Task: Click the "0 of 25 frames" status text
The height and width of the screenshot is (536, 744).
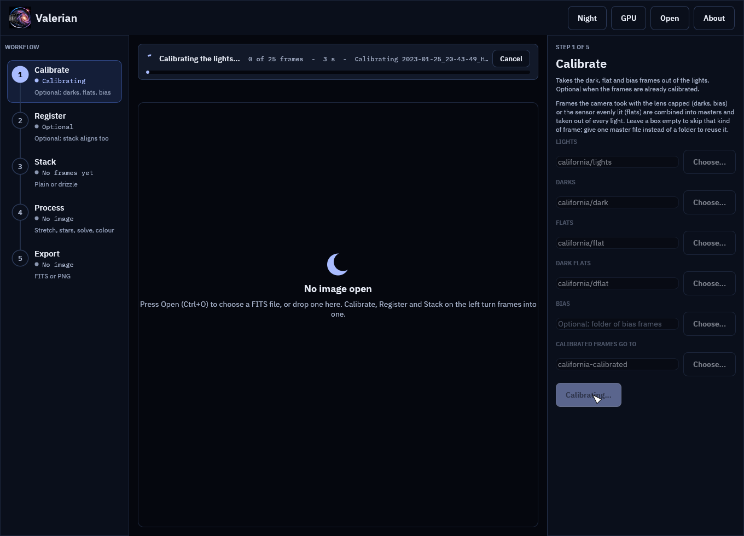Action: (276, 59)
